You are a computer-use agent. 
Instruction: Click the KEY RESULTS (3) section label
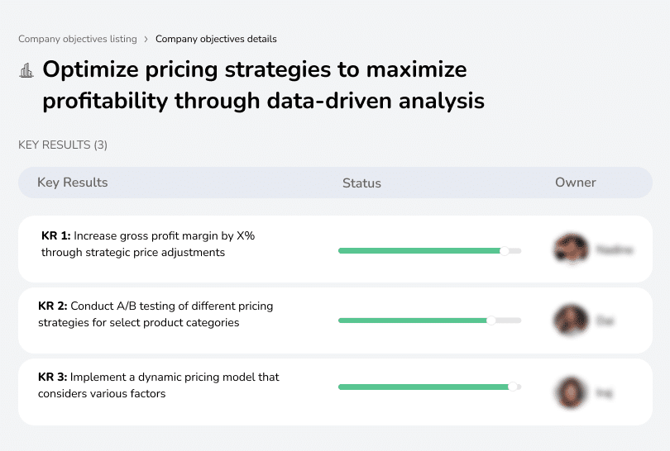[63, 145]
